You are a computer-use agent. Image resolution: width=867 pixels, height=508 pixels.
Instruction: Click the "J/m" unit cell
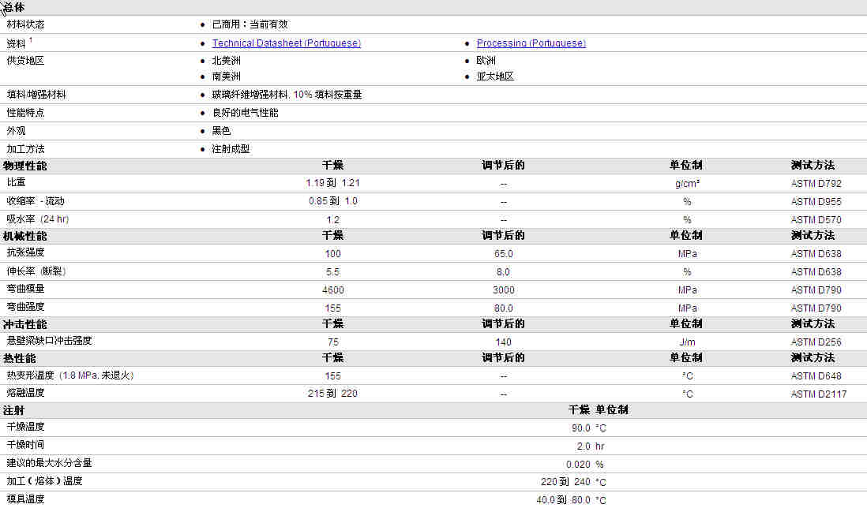pyautogui.click(x=687, y=342)
